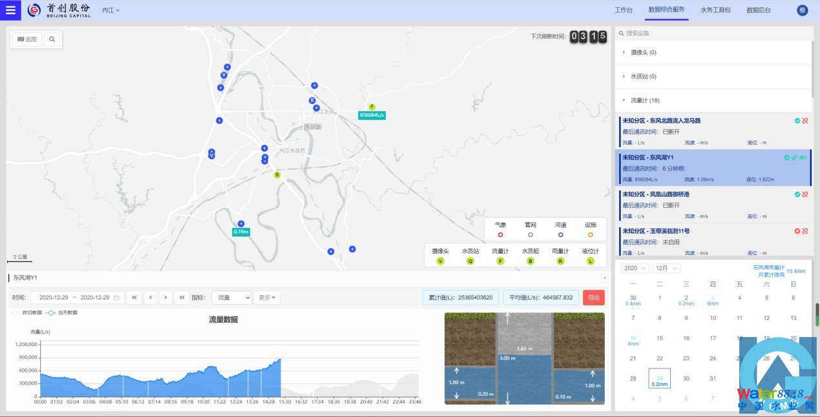Toggle 昨日数据 series in chart legend
The width and height of the screenshot is (820, 417).
click(27, 312)
